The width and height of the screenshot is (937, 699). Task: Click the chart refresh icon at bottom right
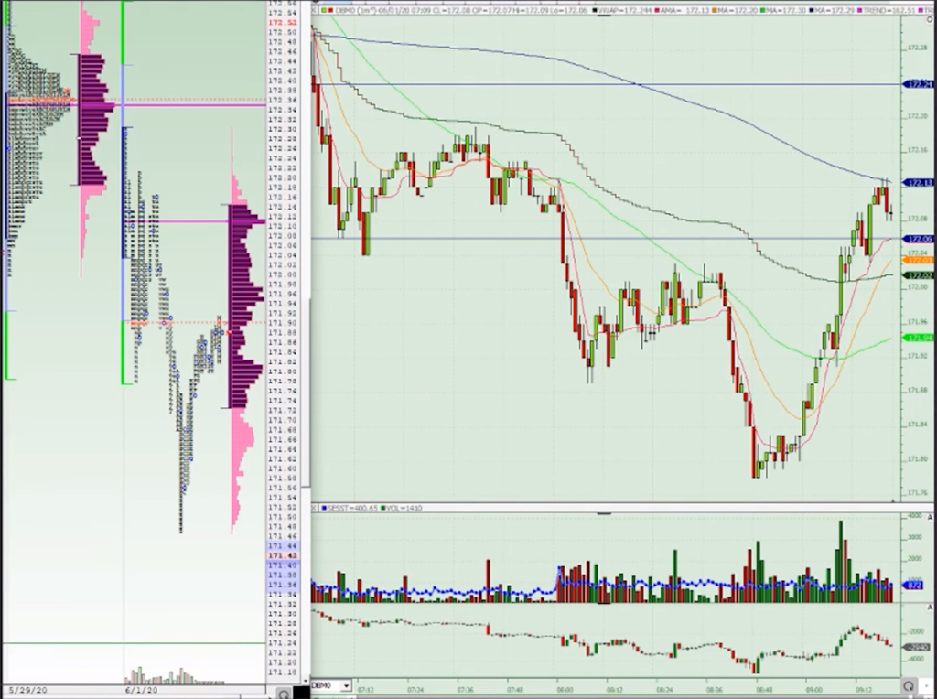910,685
